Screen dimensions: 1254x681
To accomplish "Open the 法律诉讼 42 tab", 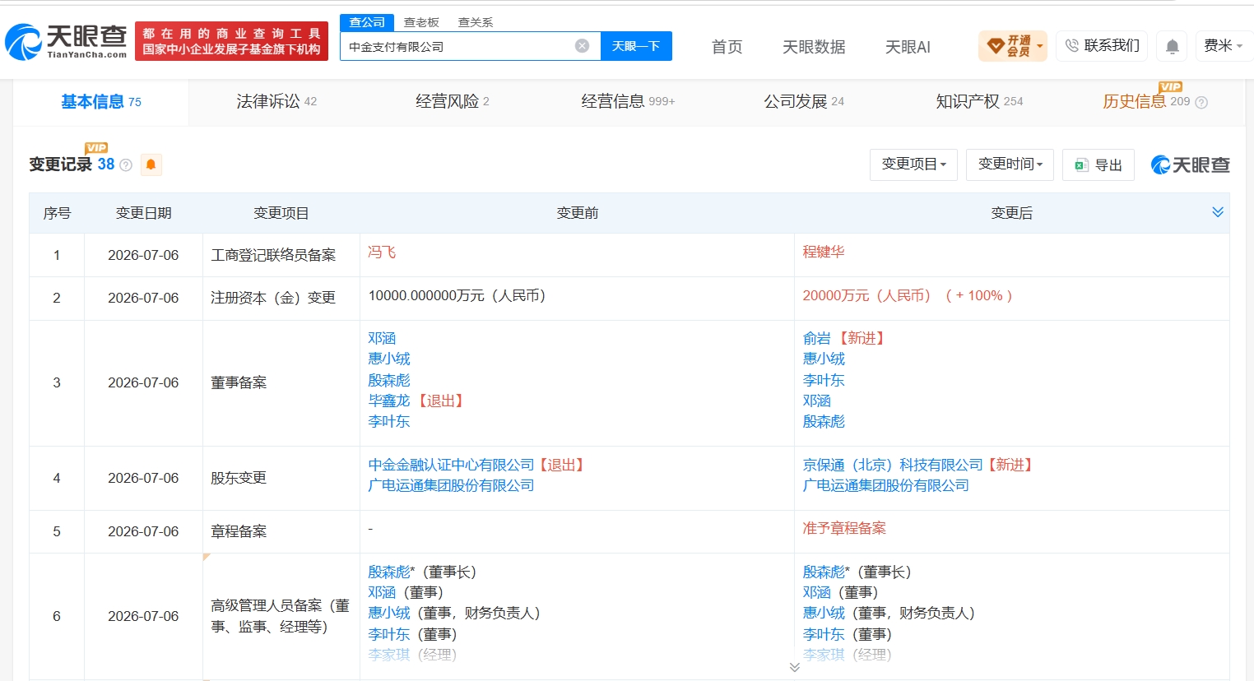I will [276, 102].
